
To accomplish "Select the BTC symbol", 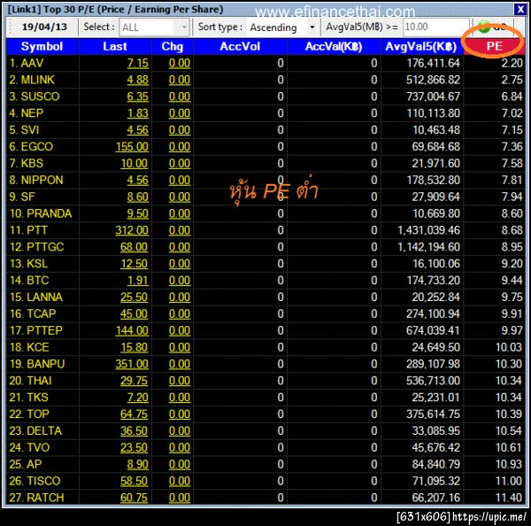I will (29, 281).
